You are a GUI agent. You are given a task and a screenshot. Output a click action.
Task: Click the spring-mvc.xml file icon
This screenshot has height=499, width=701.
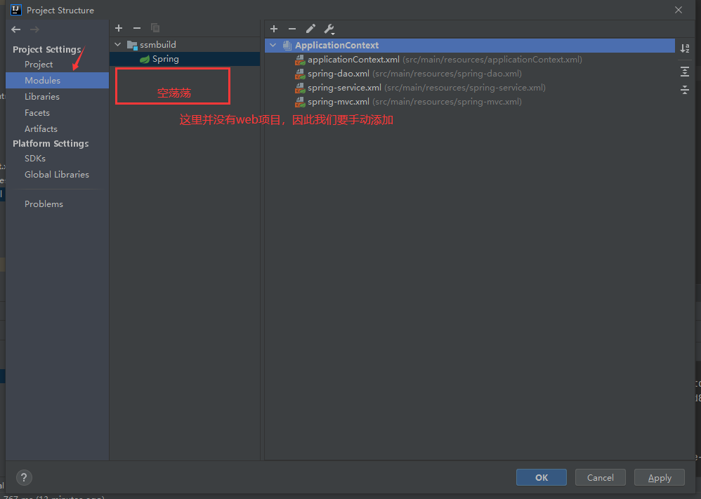pyautogui.click(x=300, y=102)
